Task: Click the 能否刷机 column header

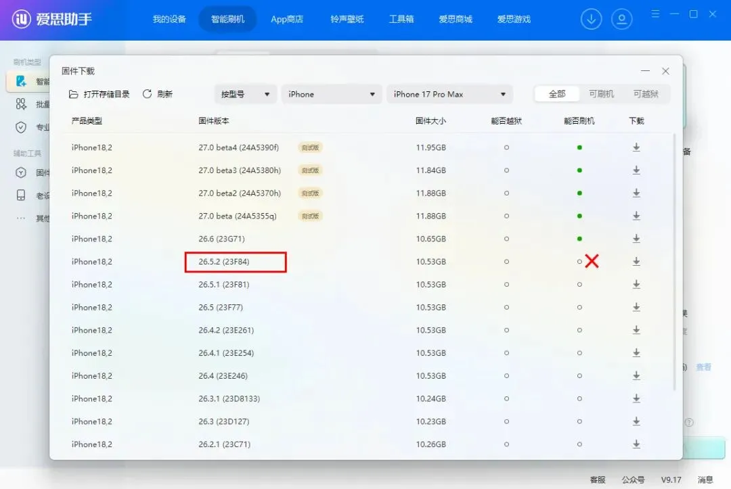Action: pyautogui.click(x=579, y=120)
